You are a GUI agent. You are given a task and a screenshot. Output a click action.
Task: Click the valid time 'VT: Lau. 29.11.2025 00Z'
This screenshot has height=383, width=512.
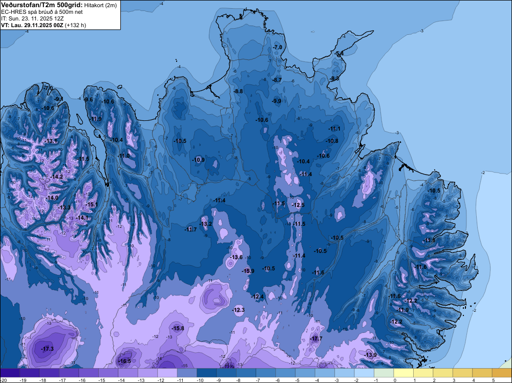pos(32,25)
